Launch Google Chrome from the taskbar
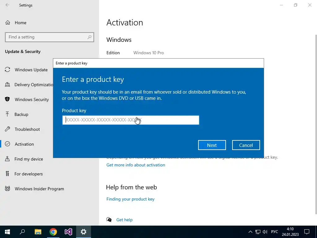 53,232
